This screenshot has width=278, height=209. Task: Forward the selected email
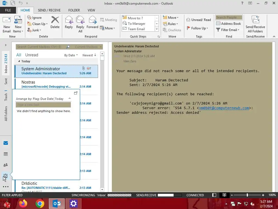click(x=92, y=23)
